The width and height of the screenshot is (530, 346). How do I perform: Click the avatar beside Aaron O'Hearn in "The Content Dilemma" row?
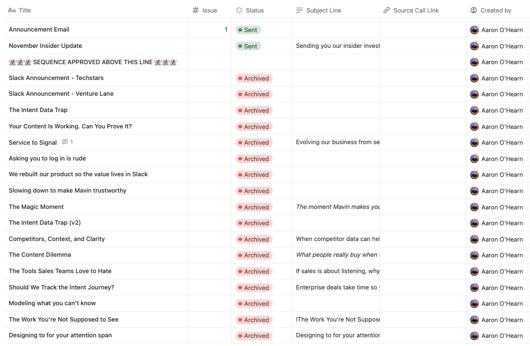click(474, 255)
